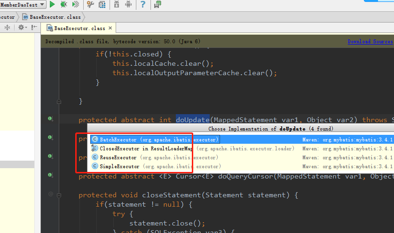Screen dimensions: 394x233
Task: Click doQueryCursor method name in code
Action: pos(245,176)
